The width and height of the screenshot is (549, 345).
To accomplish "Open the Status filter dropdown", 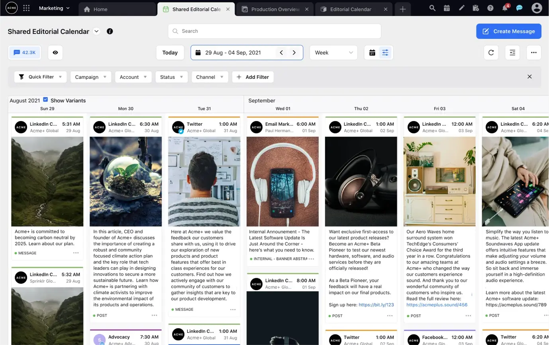I will tap(171, 77).
